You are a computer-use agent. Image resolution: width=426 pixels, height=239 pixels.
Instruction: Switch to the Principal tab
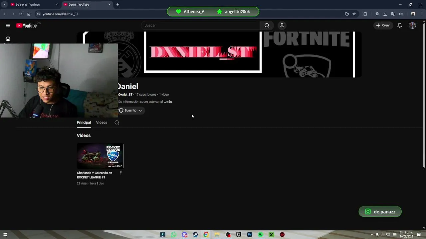coord(84,122)
